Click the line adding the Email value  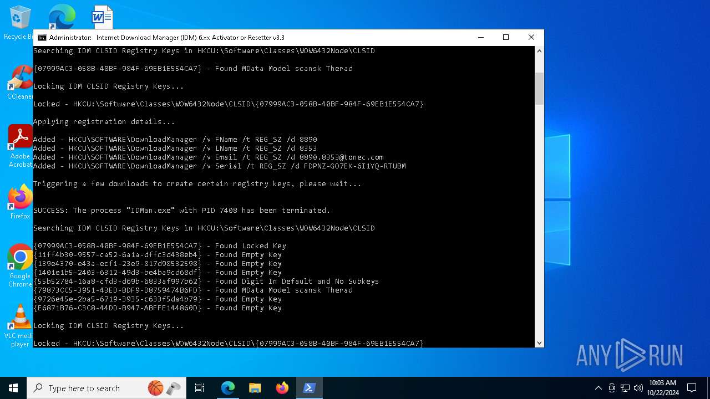(209, 157)
